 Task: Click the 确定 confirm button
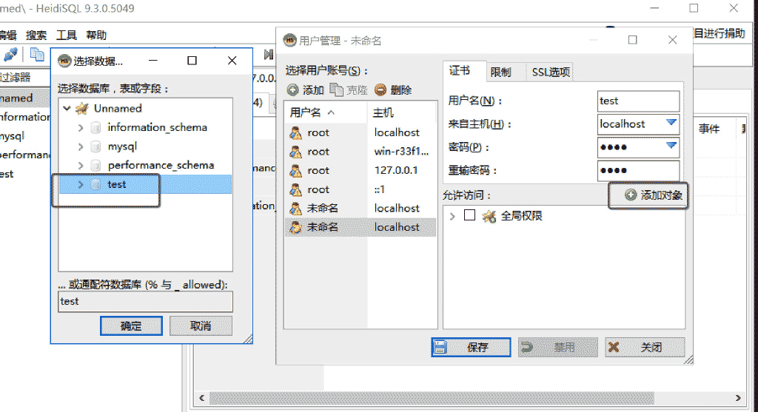pyautogui.click(x=131, y=326)
